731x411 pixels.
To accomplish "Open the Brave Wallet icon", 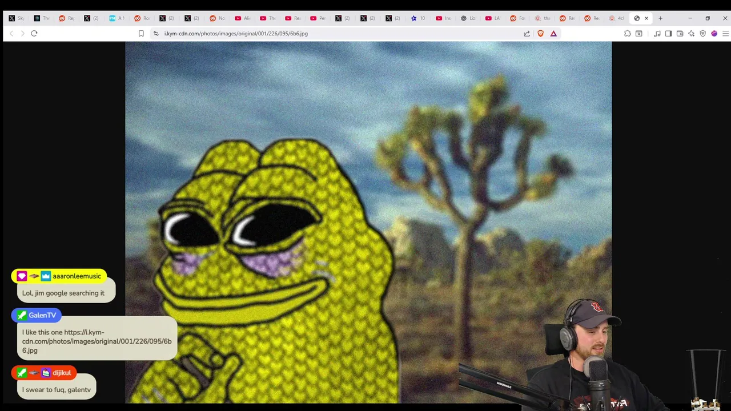I will [x=680, y=34].
